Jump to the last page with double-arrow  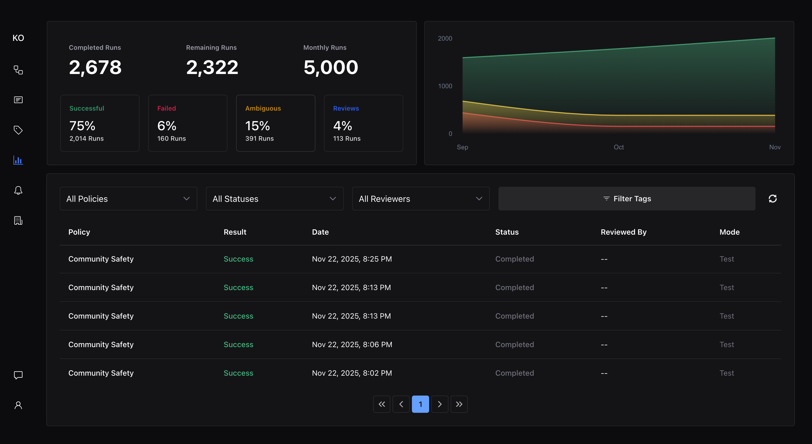pos(459,404)
